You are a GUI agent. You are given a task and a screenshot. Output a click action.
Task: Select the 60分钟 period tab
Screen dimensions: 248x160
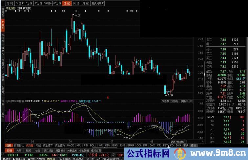[x=57, y=3]
